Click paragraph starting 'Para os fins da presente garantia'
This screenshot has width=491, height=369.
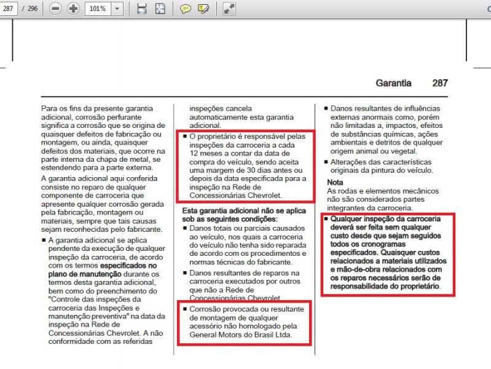pyautogui.click(x=103, y=138)
